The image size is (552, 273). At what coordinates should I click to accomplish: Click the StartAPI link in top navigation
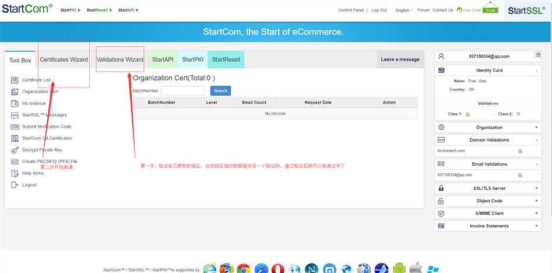pos(128,10)
